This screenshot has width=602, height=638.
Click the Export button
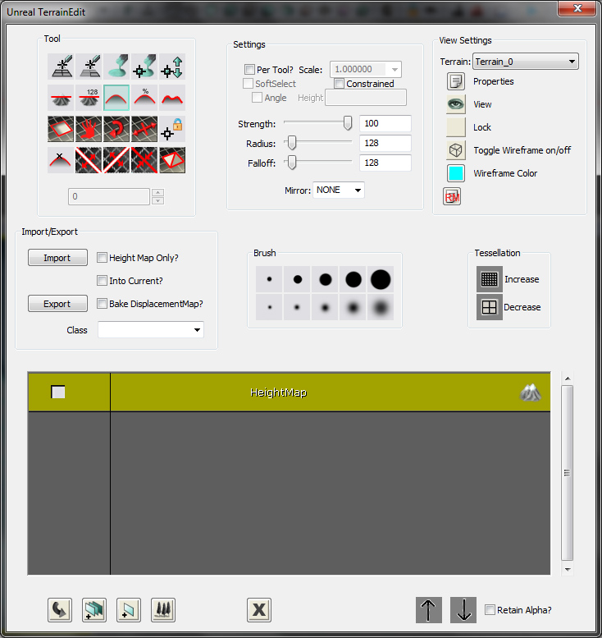(x=57, y=304)
